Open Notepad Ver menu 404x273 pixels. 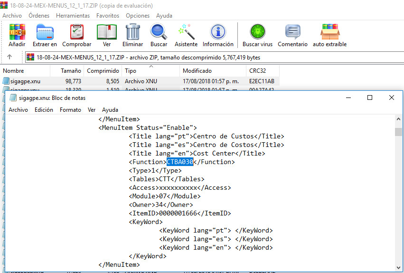click(x=92, y=110)
